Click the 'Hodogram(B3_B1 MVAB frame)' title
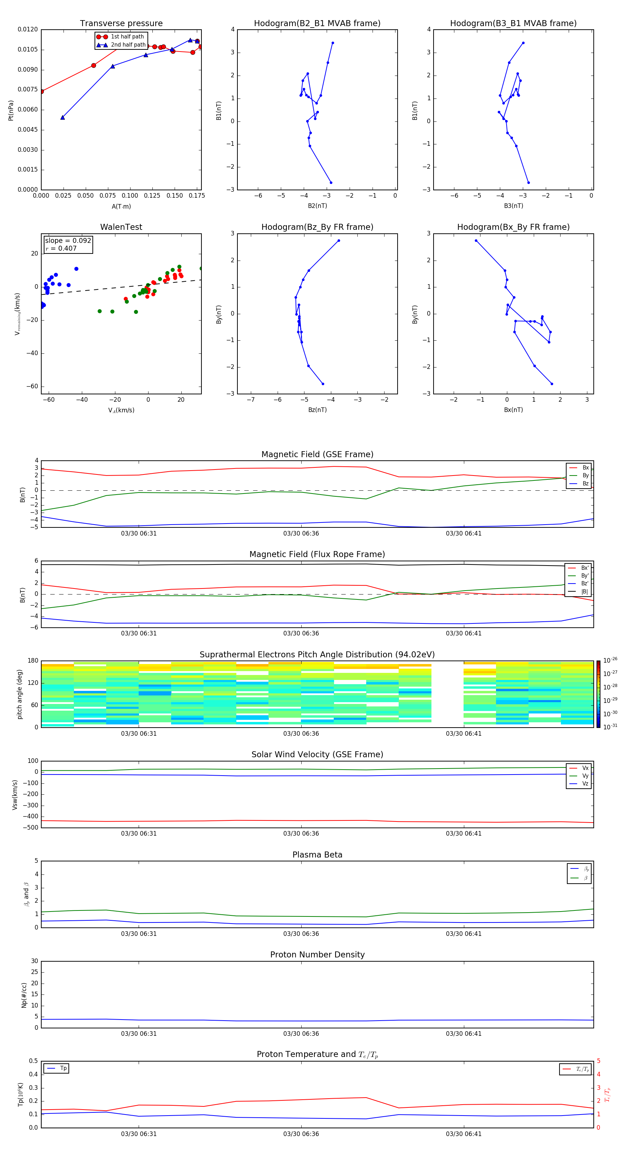635x1165 pixels. (513, 24)
